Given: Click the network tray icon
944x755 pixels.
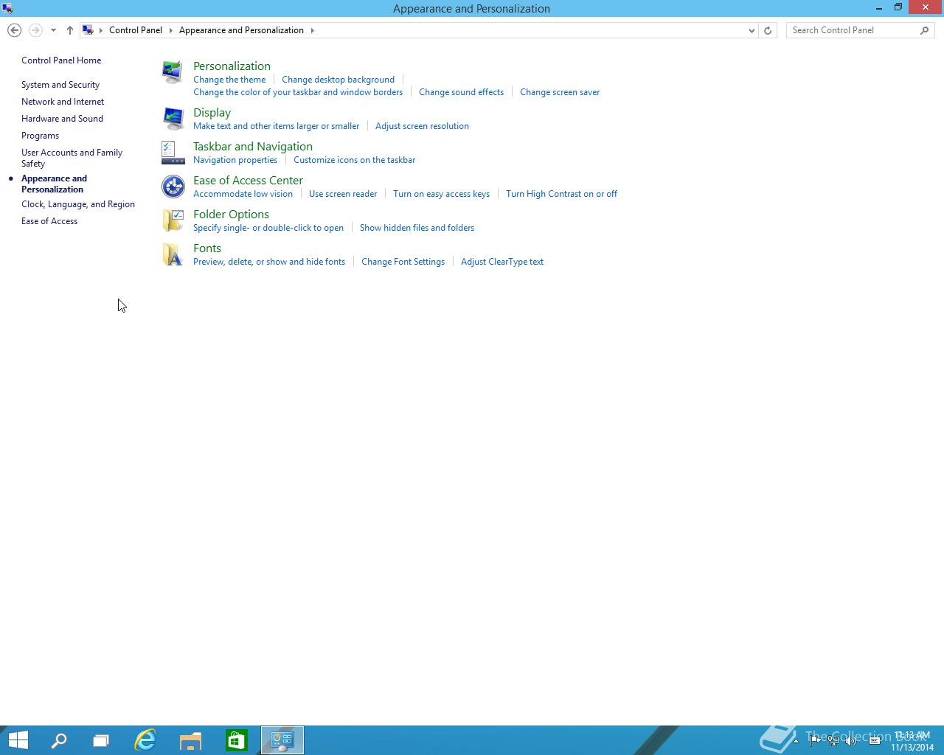Looking at the screenshot, I should coord(833,741).
